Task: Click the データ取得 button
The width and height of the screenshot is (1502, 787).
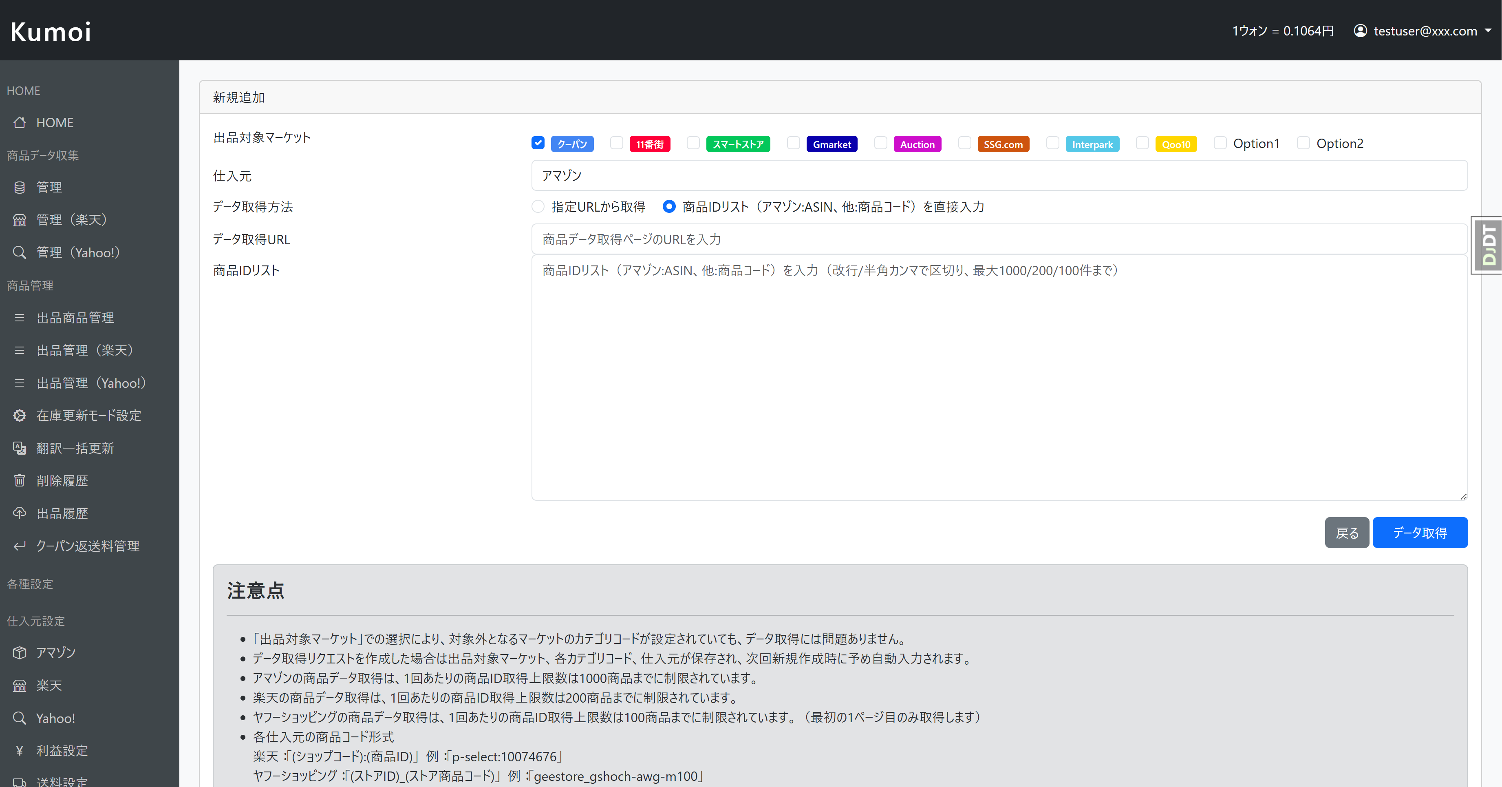Action: (1420, 532)
